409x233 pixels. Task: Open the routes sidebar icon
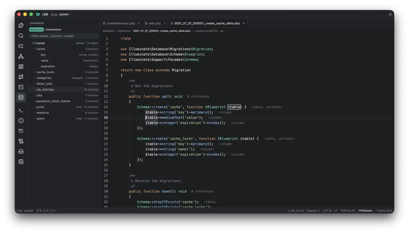(21, 77)
